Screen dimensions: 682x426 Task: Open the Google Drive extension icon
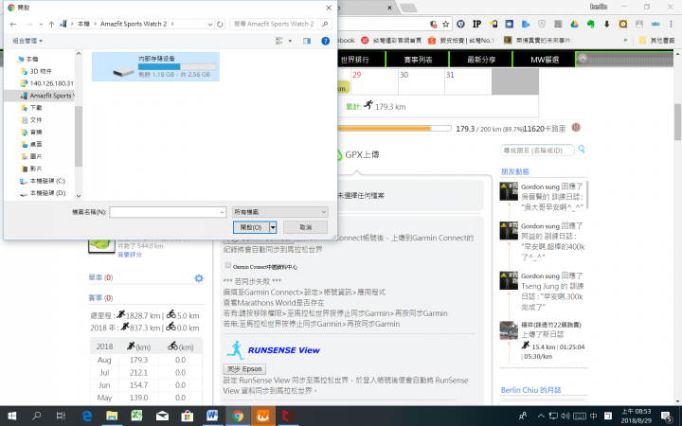coord(574,25)
